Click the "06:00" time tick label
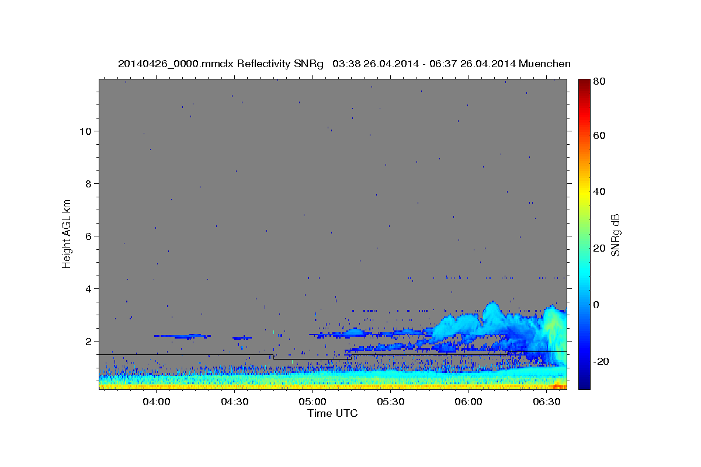 469,402
